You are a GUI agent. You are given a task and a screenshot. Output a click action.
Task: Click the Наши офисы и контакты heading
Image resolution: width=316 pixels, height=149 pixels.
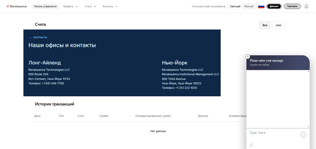coord(62,45)
